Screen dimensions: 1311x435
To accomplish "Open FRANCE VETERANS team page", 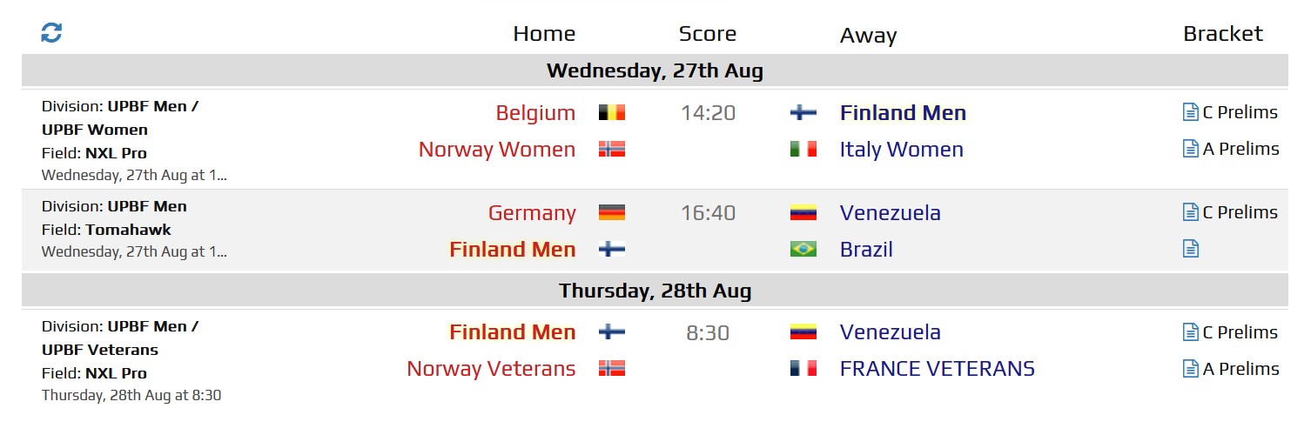I will (x=937, y=369).
